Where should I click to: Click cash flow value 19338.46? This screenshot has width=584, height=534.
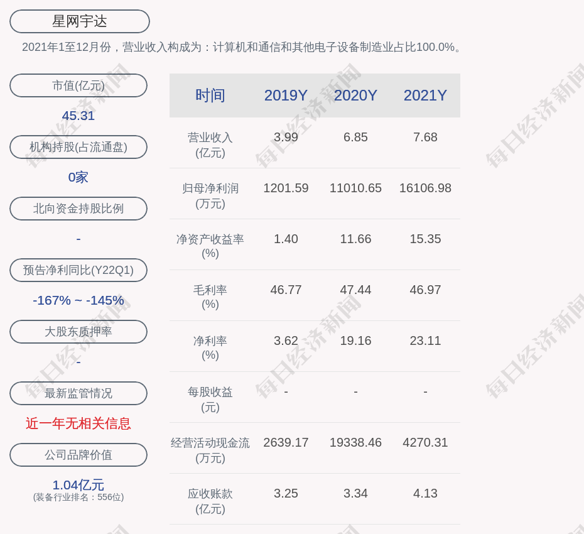355,442
